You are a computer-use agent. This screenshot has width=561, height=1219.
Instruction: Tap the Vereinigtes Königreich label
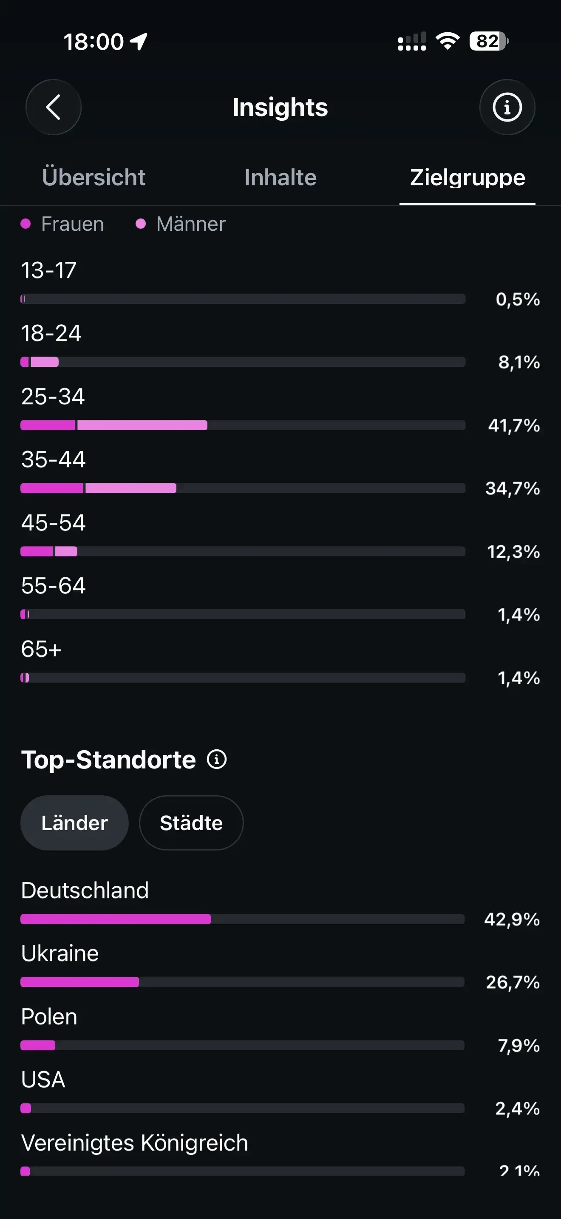click(135, 1143)
